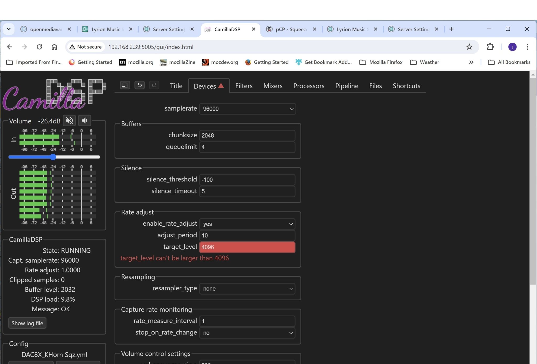Open the extensions puzzle icon
Screen dimensions: 537x364
tap(490, 47)
